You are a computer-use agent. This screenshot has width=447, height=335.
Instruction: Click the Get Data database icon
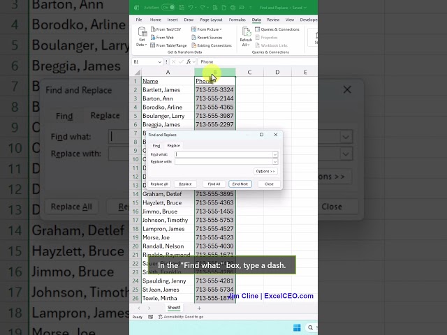click(142, 31)
